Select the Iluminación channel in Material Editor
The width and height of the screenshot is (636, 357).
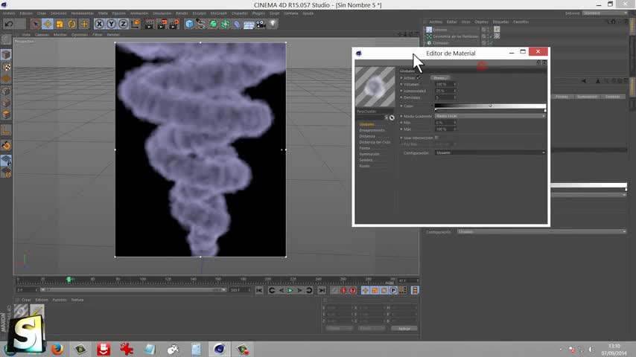(369, 154)
